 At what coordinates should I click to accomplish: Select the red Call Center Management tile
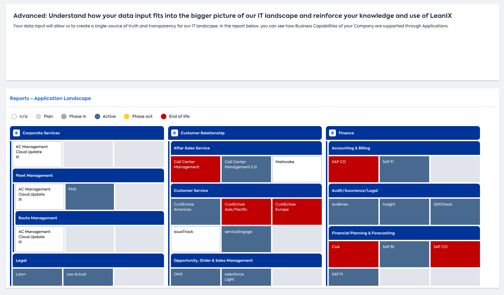[x=196, y=169]
